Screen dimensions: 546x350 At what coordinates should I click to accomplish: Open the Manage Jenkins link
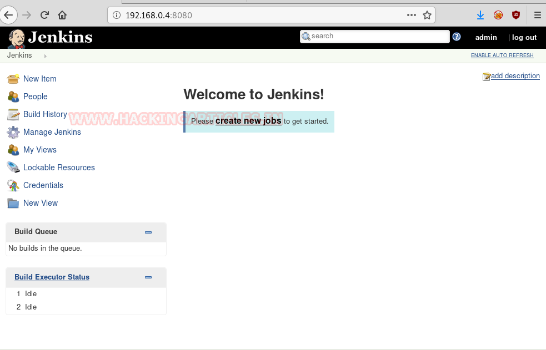click(52, 132)
